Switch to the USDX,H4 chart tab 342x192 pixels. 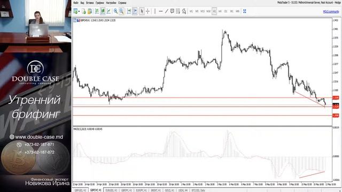coord(183,190)
